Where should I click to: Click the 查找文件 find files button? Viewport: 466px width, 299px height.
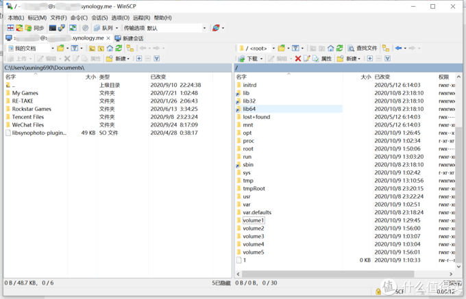click(363, 49)
